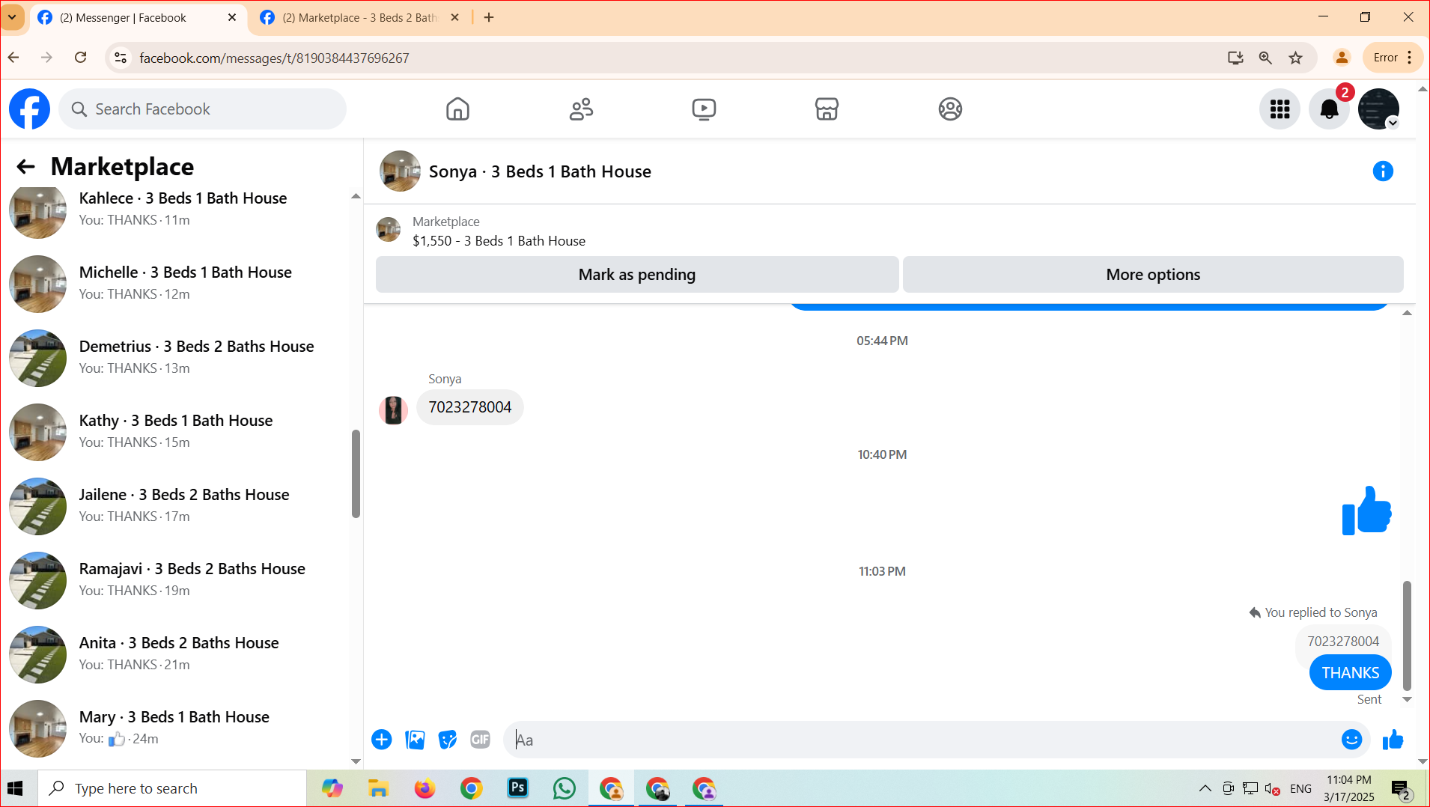The width and height of the screenshot is (1430, 807).
Task: Open Chrome zoom control in address bar
Action: 1265,58
